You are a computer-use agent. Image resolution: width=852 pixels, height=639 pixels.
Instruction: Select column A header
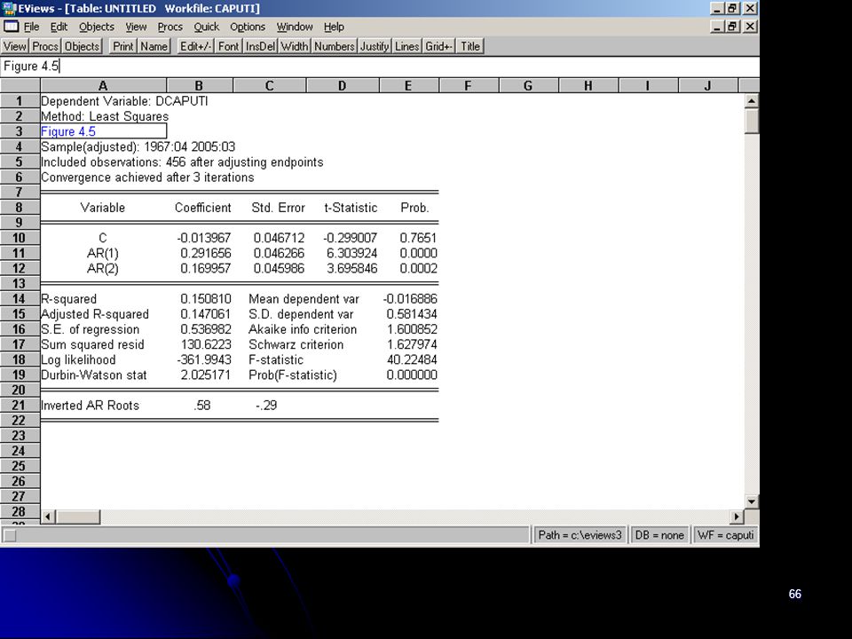tap(103, 86)
